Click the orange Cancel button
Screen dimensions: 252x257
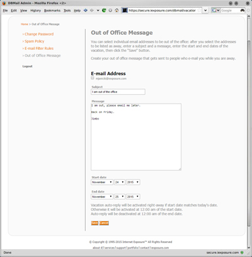(x=104, y=223)
